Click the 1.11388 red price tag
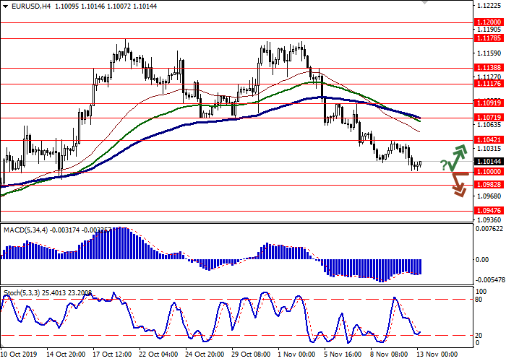Image resolution: width=506 pixels, height=361 pixels. pyautogui.click(x=487, y=68)
